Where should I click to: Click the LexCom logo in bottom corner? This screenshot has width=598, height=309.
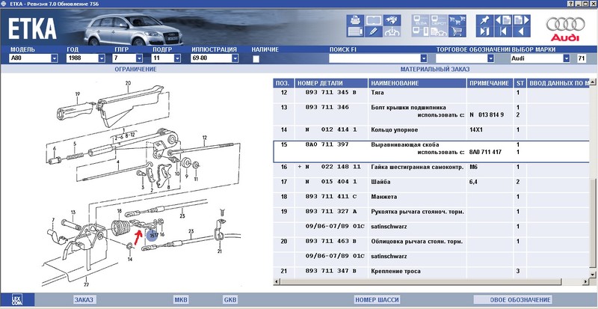[x=16, y=299]
